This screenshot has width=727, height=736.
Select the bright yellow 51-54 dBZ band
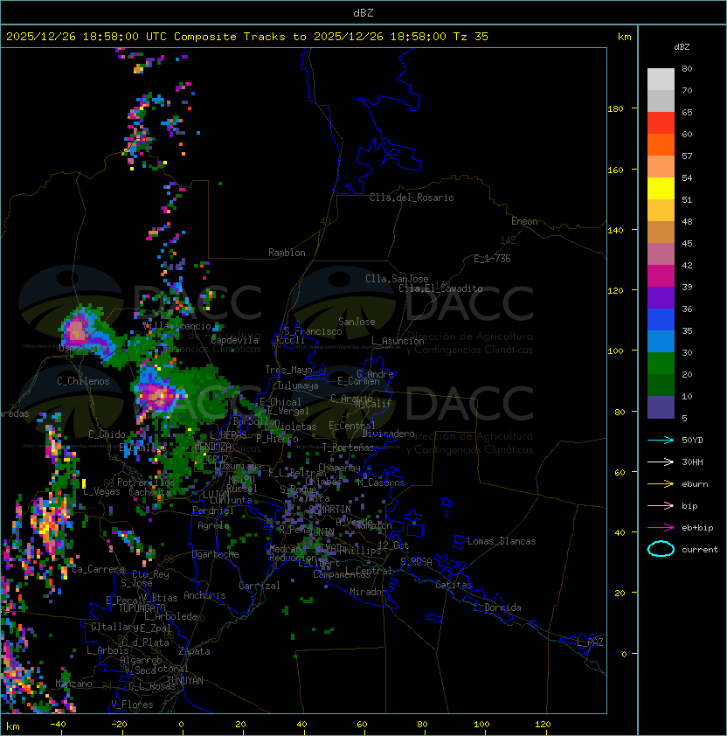click(x=661, y=189)
